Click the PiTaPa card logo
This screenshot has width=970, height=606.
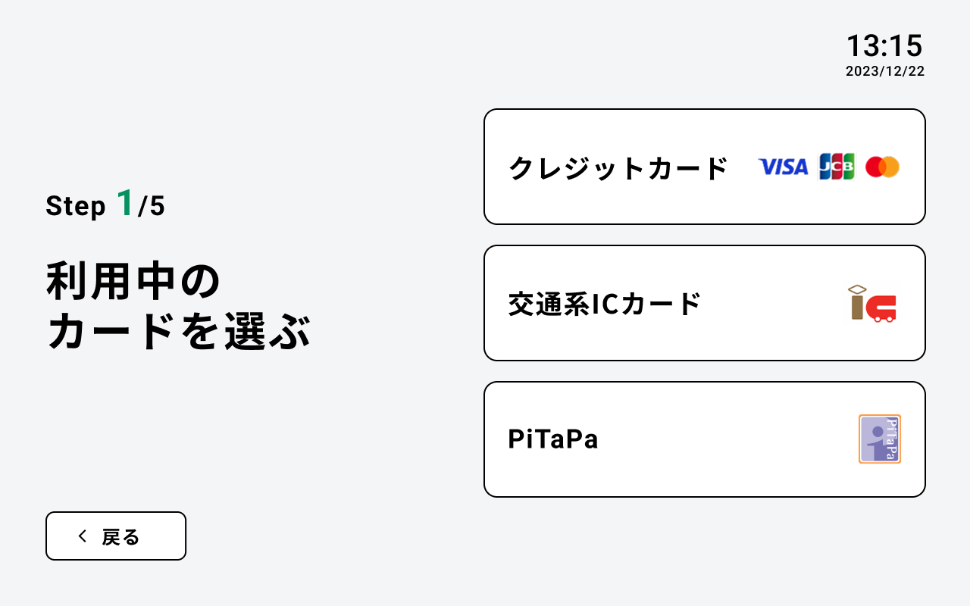point(879,439)
